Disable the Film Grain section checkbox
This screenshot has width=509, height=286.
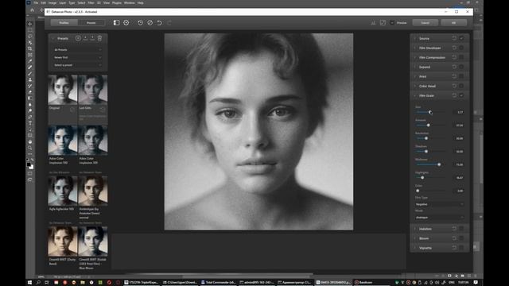461,95
